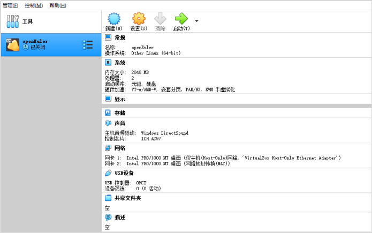The width and height of the screenshot is (372, 233).
Task: Open the 存储 section title link
Action: (x=120, y=113)
